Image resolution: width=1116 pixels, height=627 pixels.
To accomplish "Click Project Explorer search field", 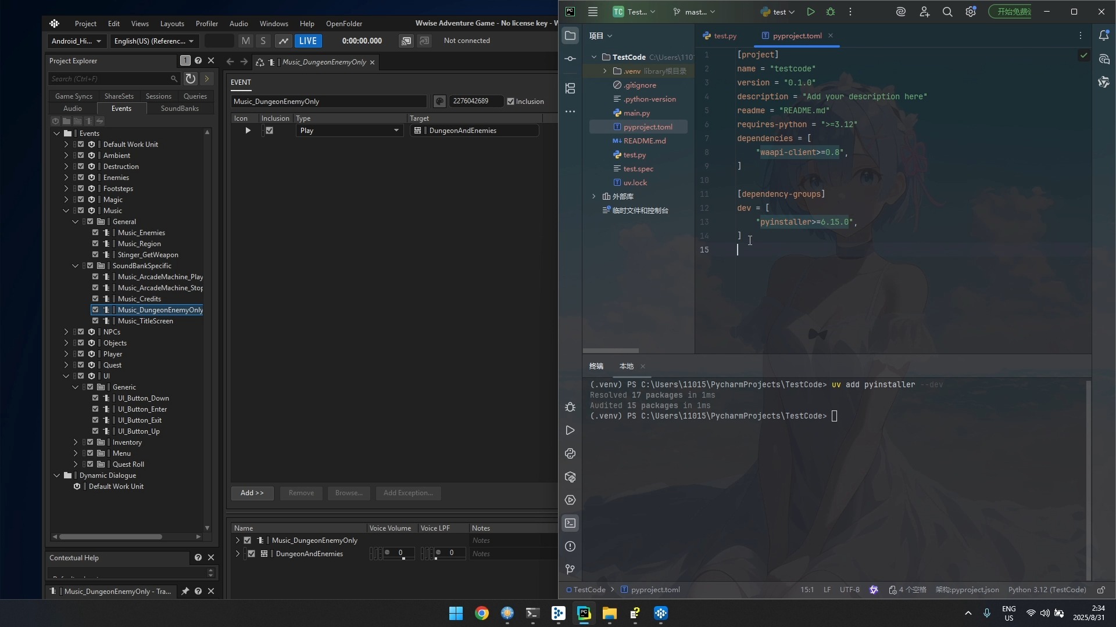I will coord(114,78).
